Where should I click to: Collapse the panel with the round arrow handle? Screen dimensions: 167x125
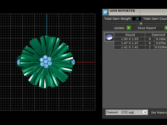tap(141, 24)
